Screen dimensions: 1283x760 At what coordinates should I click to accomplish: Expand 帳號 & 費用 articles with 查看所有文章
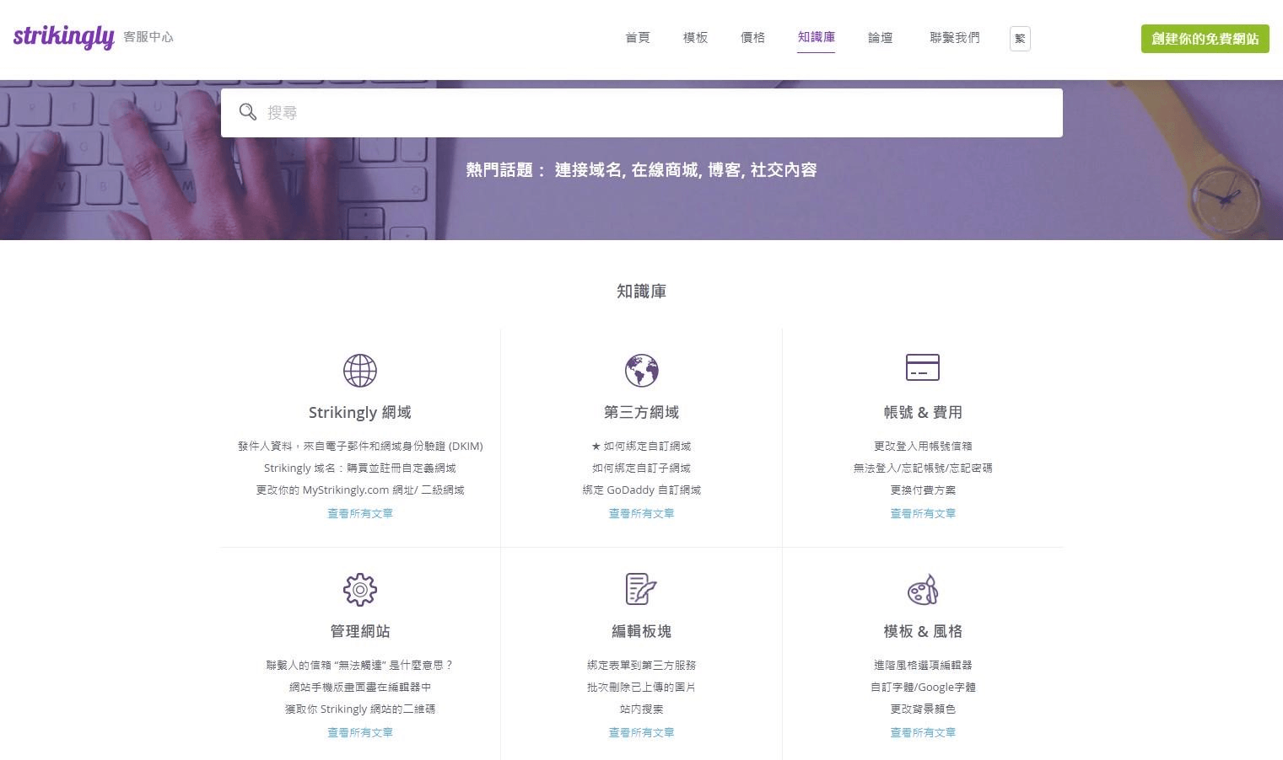coord(923,513)
